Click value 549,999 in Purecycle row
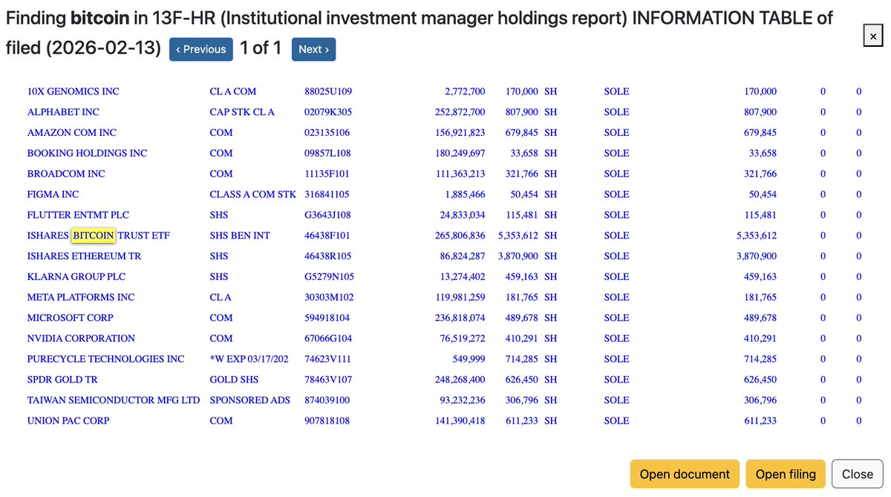 [x=469, y=359]
